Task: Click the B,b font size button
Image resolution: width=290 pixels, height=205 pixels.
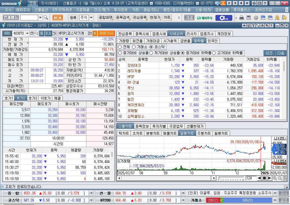Action: pyautogui.click(x=48, y=33)
